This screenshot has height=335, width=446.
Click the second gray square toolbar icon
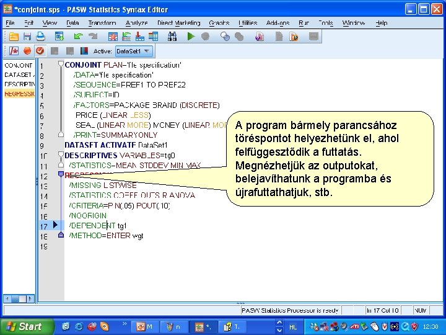click(69, 51)
